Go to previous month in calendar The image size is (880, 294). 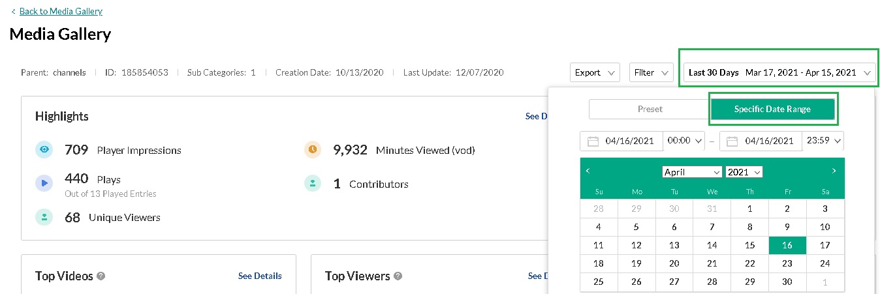tap(588, 171)
